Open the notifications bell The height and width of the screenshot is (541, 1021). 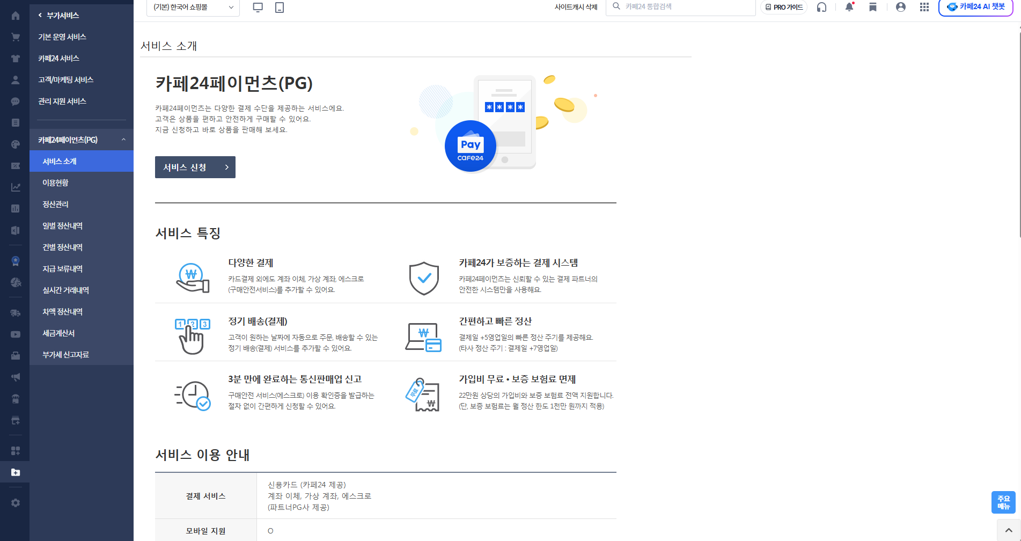tap(849, 7)
